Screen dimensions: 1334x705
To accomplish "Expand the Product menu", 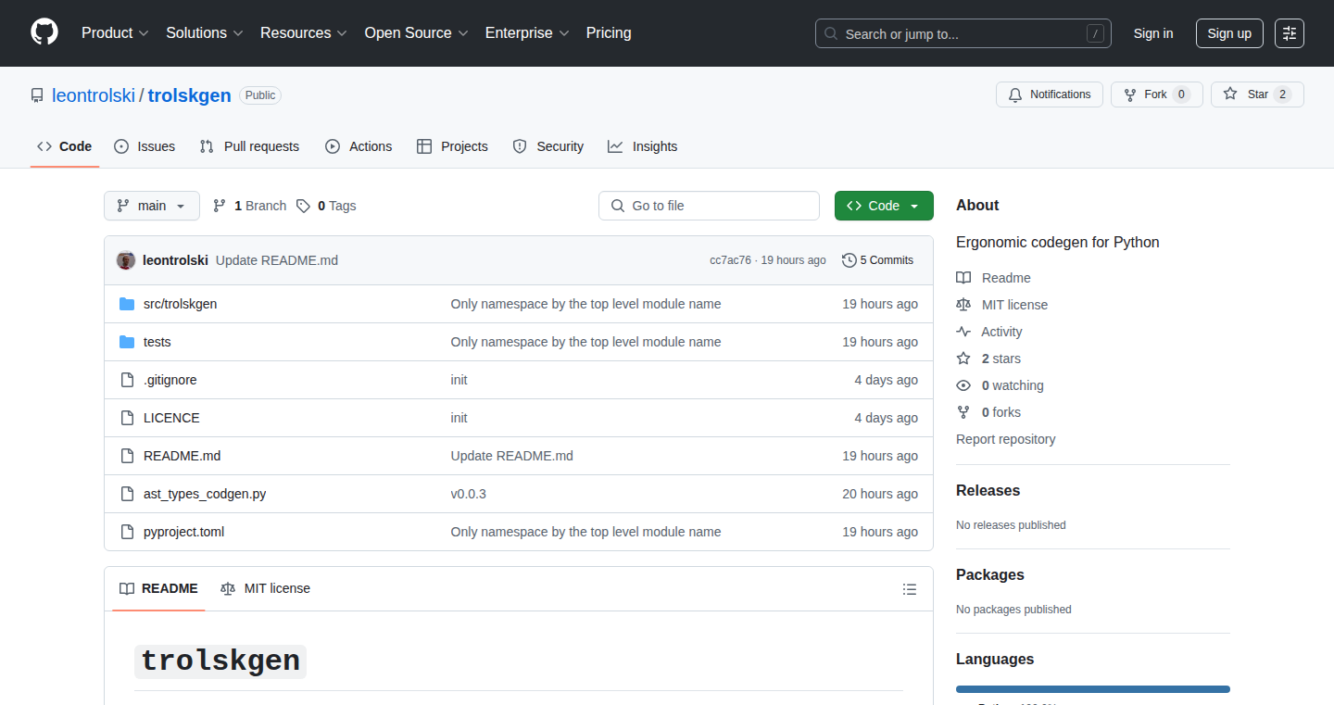I will tap(115, 32).
